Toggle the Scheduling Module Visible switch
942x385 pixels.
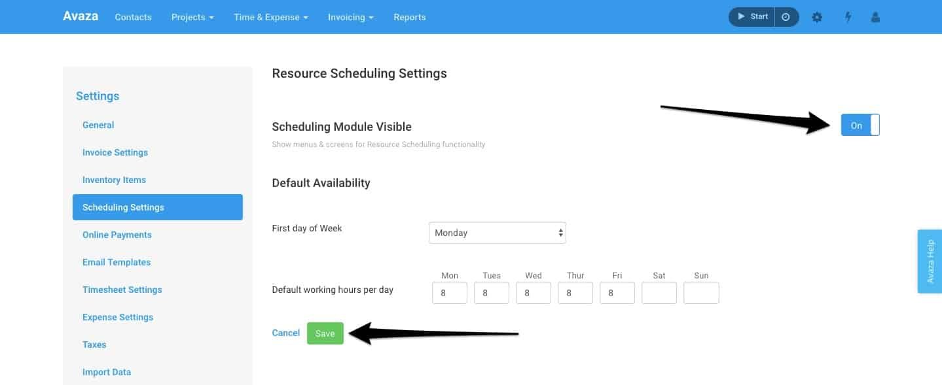[x=860, y=125]
